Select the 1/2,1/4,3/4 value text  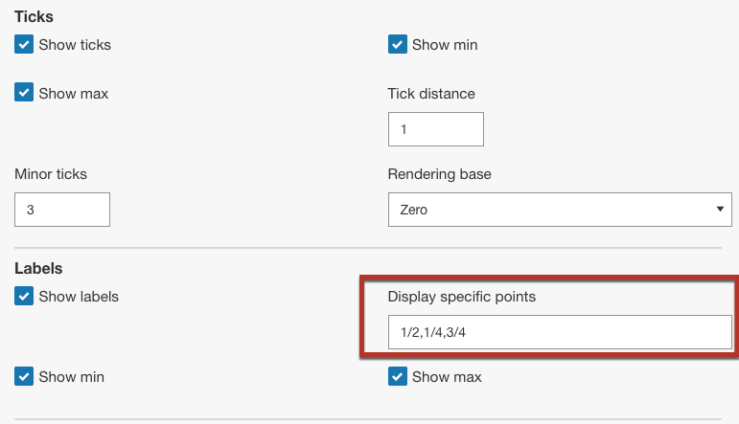point(433,333)
